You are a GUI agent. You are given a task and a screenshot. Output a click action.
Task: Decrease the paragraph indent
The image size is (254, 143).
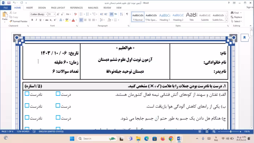(x=102, y=14)
